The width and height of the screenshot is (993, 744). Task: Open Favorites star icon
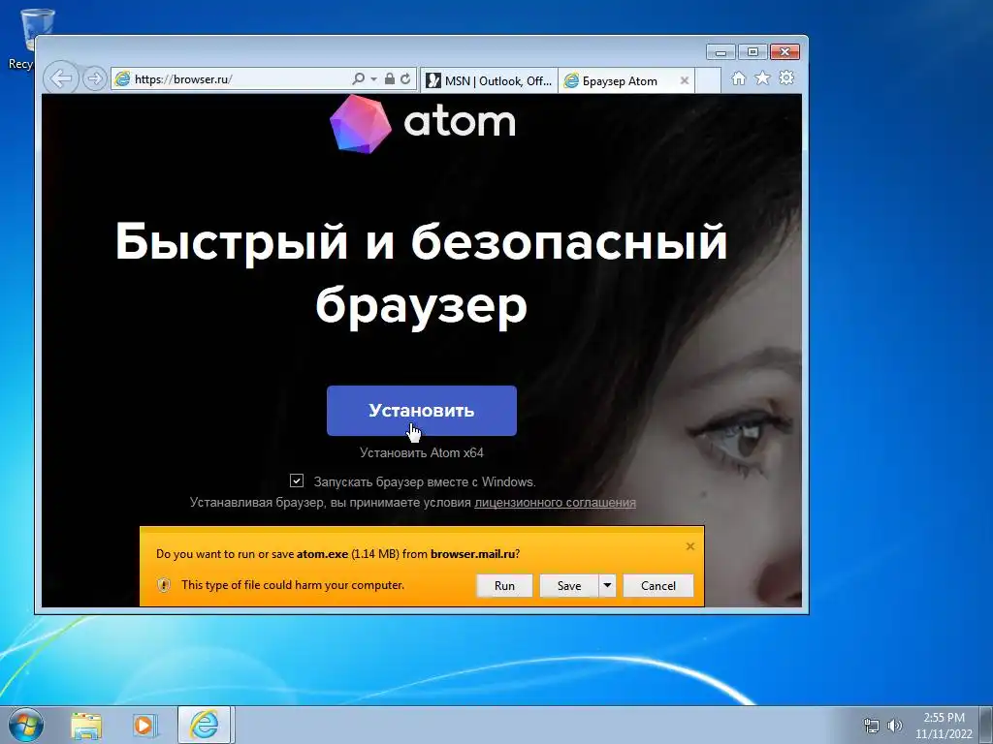click(x=762, y=78)
